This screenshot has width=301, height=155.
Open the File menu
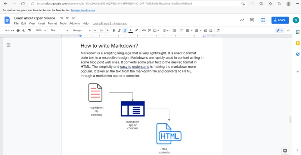[x=16, y=23]
